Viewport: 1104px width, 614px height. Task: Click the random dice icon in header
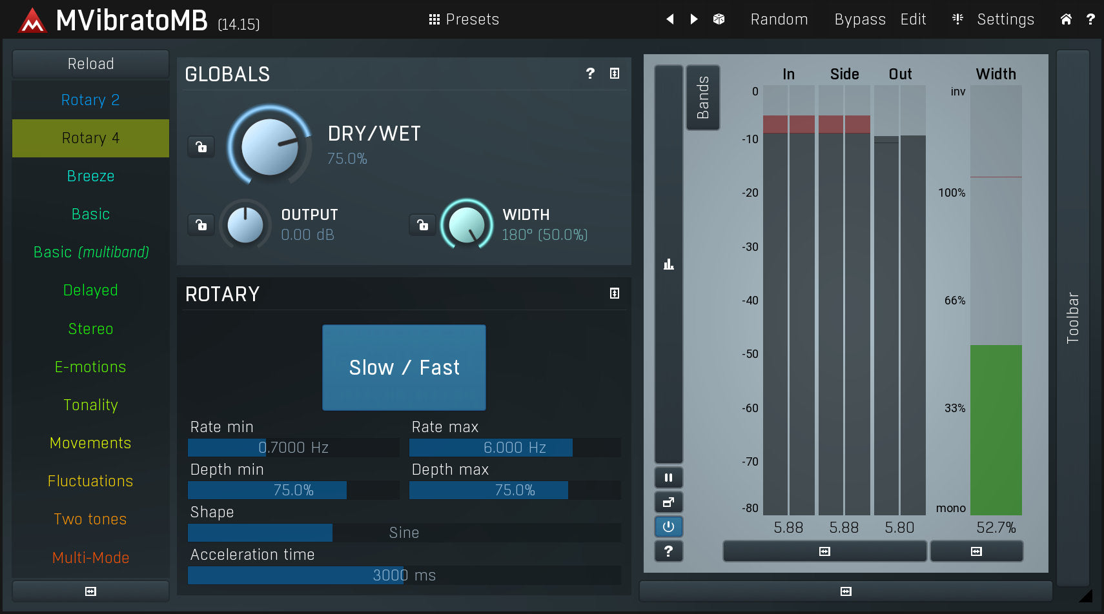click(x=719, y=19)
